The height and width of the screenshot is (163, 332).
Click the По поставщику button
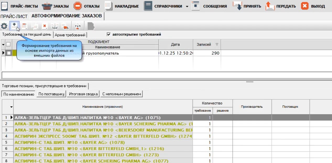(51, 94)
